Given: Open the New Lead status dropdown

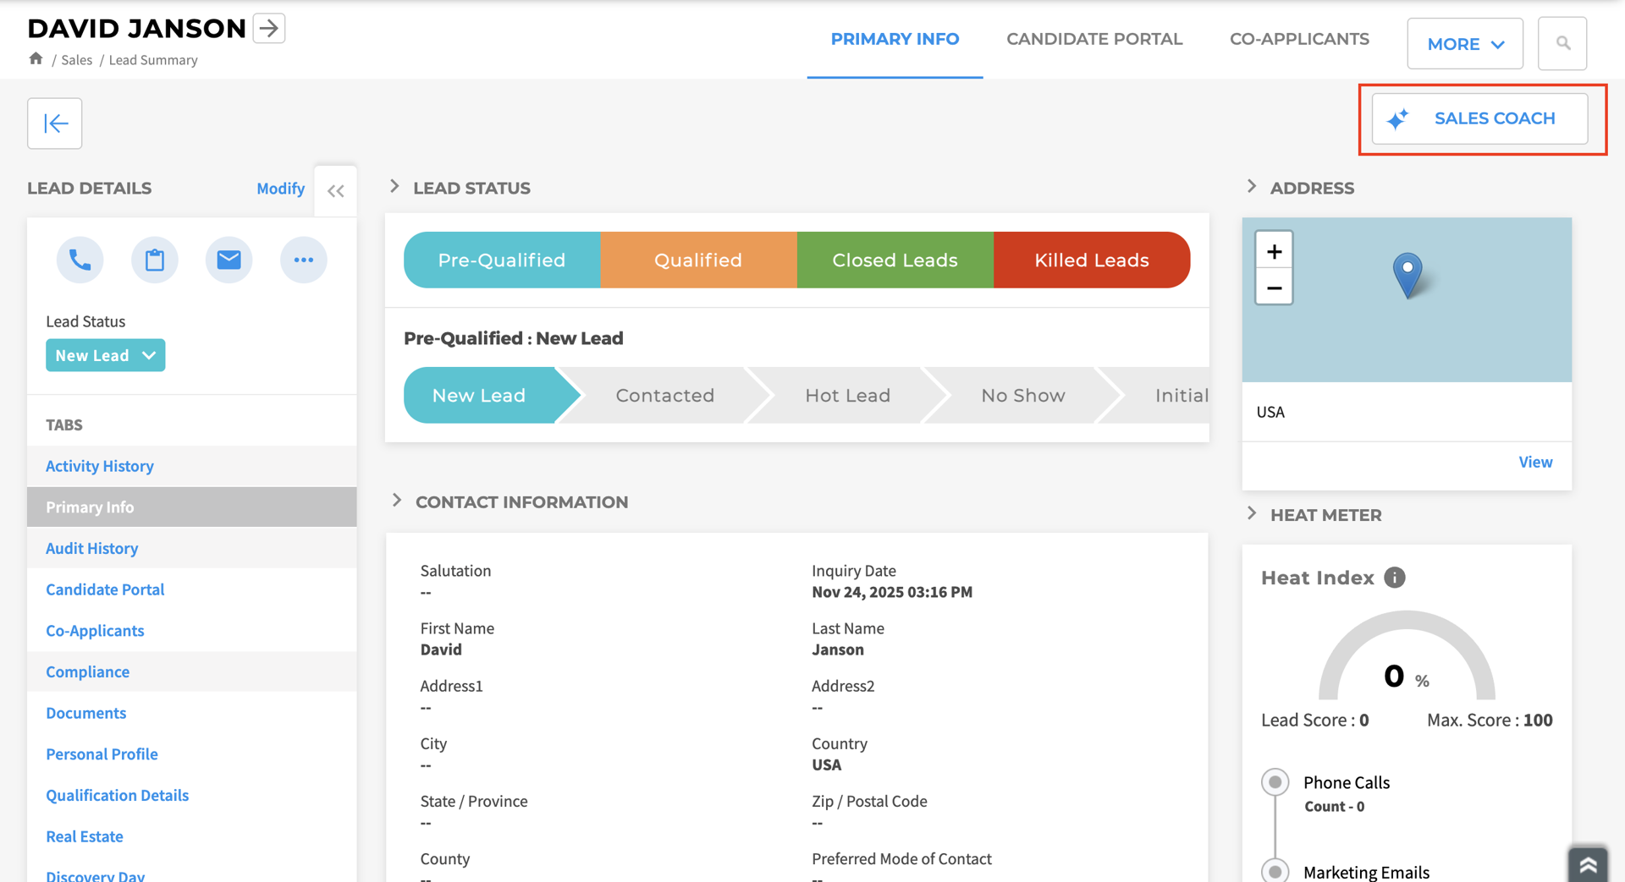Looking at the screenshot, I should click(x=105, y=355).
